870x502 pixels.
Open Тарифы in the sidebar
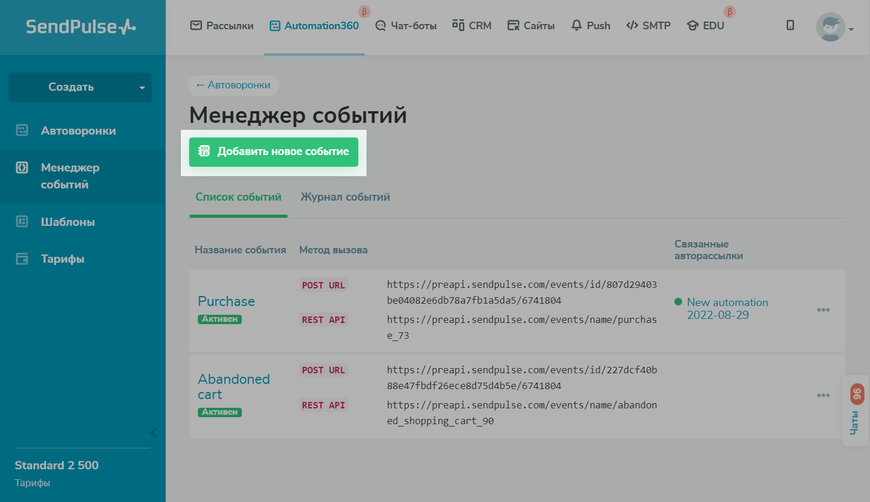(x=63, y=259)
